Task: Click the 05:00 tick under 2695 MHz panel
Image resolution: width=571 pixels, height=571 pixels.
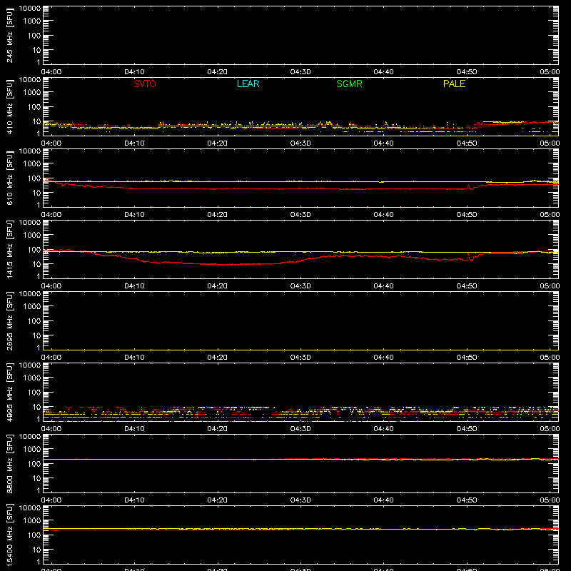Action: (550, 358)
